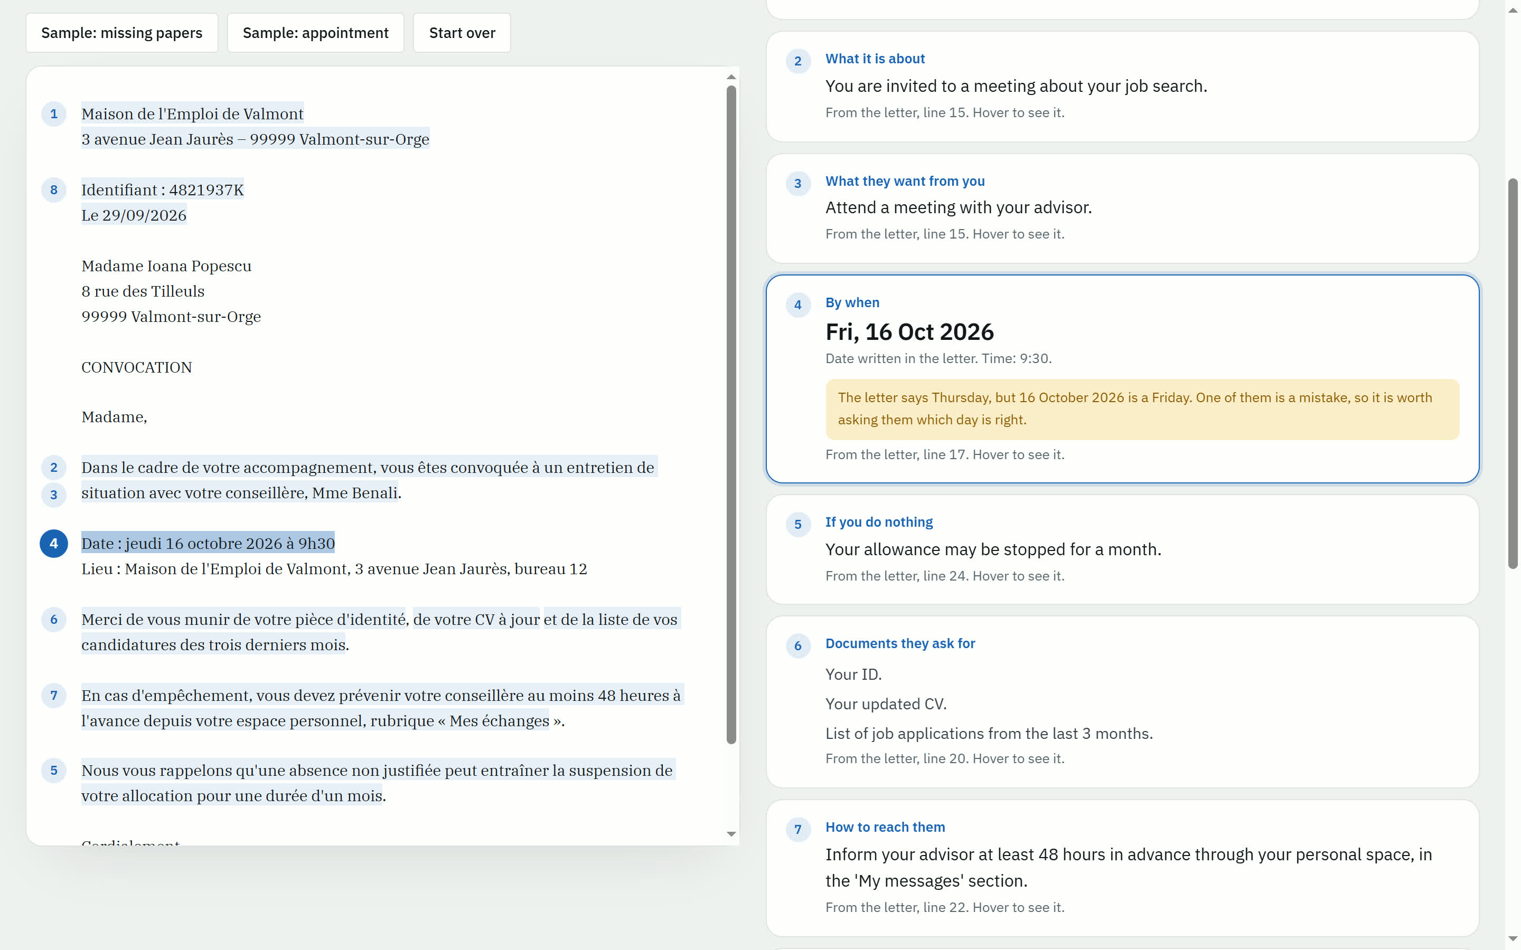
Task: Click the letter pane scrollbar thumb
Action: click(731, 415)
